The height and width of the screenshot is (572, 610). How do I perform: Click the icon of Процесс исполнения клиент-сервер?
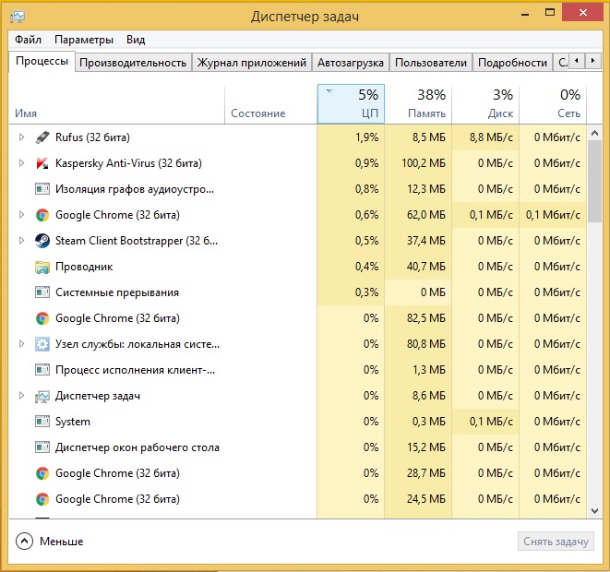pyautogui.click(x=42, y=370)
